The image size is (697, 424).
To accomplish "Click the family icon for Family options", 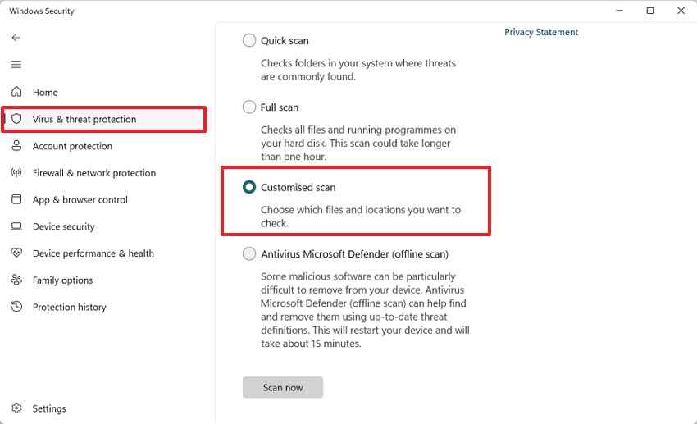I will (16, 280).
